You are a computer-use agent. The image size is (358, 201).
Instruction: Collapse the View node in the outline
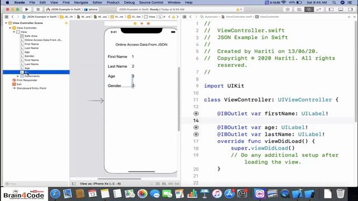point(14,32)
